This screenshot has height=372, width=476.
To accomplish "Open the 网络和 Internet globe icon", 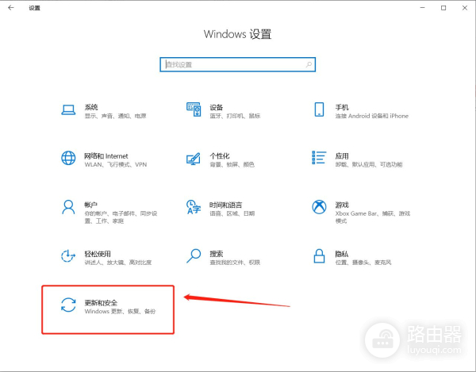I will point(68,158).
